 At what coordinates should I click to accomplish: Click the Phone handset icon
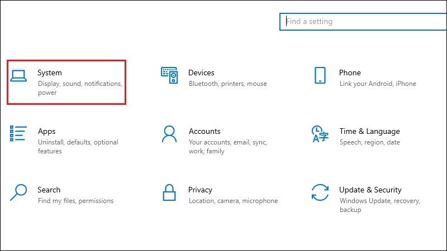[x=320, y=75]
